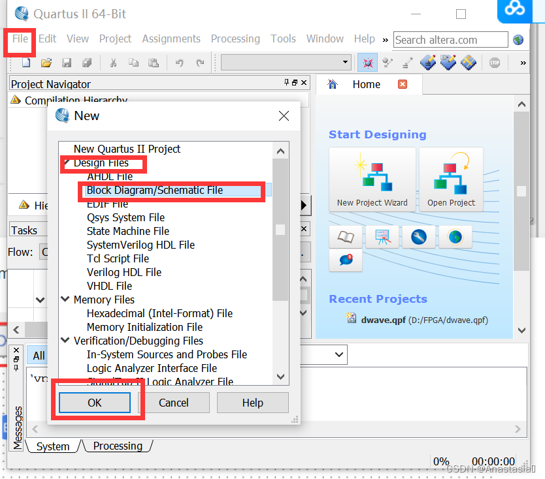
Task: Click the Open folder toolbar icon
Action: click(46, 63)
